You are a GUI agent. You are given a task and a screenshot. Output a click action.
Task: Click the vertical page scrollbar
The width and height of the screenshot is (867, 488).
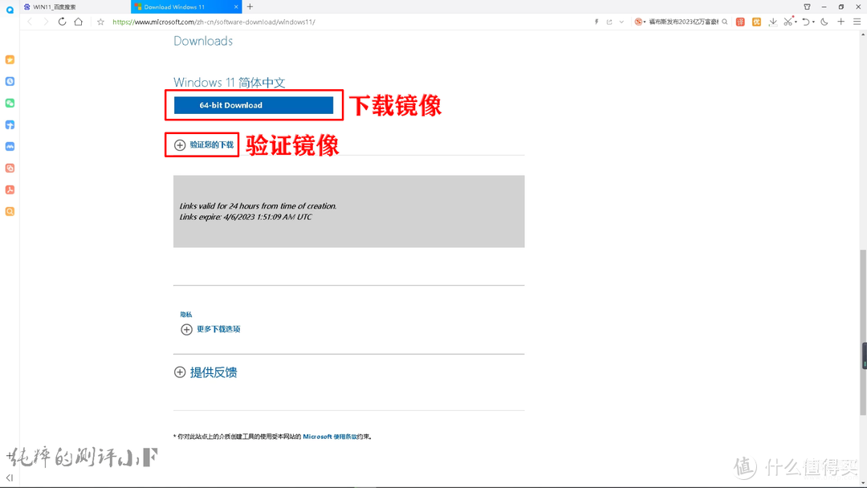tap(863, 333)
